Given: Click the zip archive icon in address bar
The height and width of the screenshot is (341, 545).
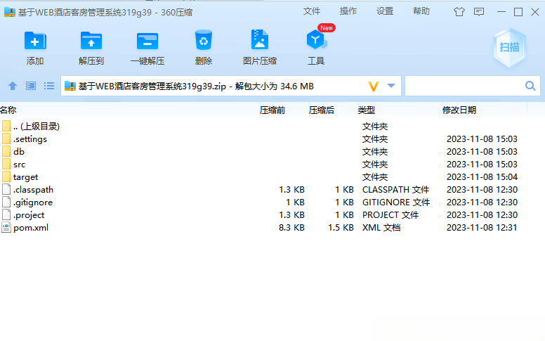Looking at the screenshot, I should [x=70, y=86].
